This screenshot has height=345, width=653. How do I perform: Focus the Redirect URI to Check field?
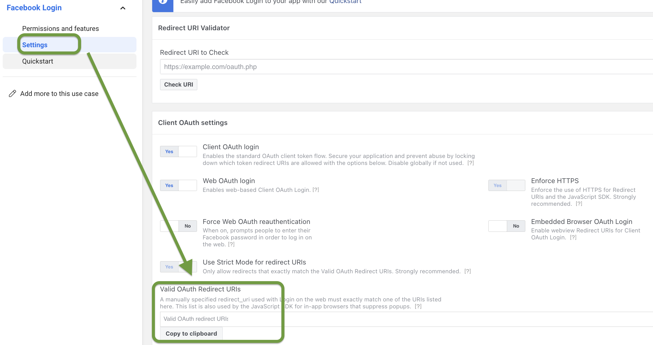(x=406, y=67)
